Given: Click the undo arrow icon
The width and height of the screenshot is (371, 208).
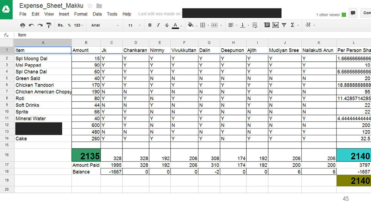Looking at the screenshot, I should (x=31, y=25).
